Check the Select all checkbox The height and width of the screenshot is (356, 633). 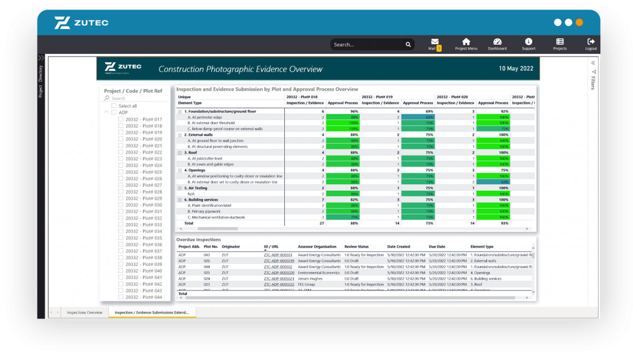(x=114, y=106)
